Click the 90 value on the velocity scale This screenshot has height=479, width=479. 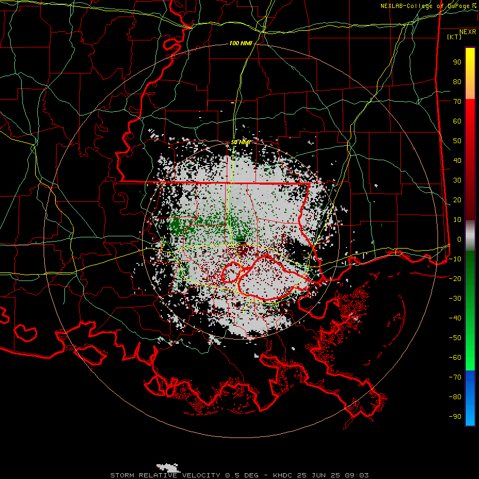click(x=457, y=62)
